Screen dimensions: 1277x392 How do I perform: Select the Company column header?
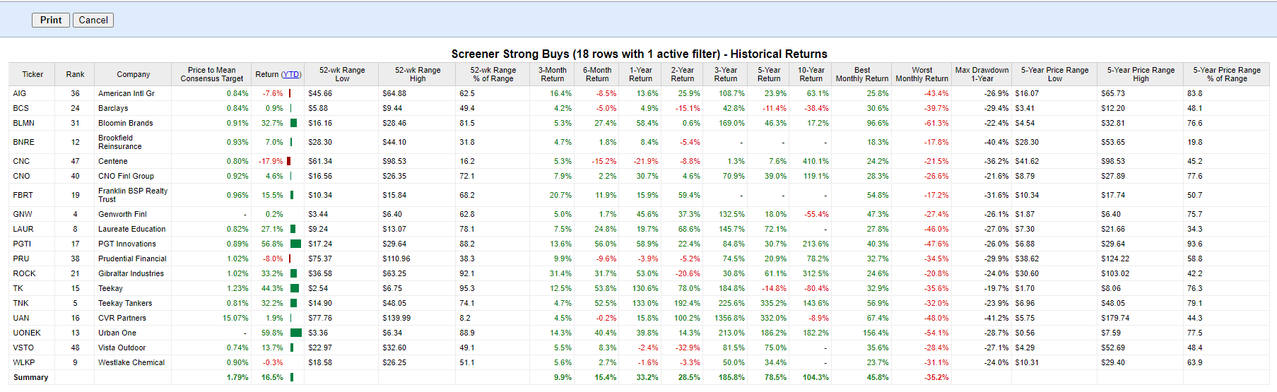(133, 74)
